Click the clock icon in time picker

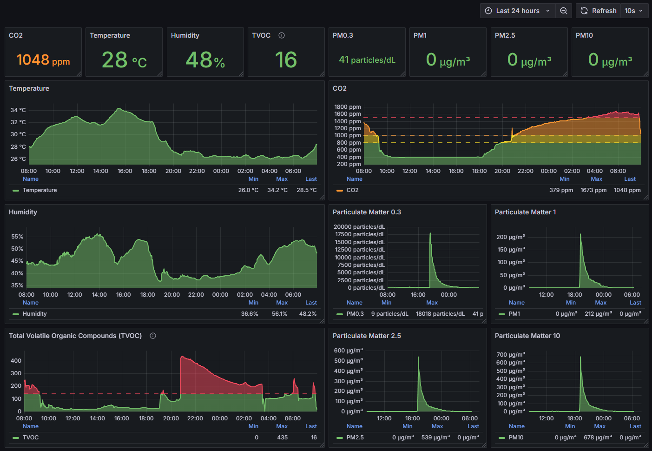tap(488, 11)
